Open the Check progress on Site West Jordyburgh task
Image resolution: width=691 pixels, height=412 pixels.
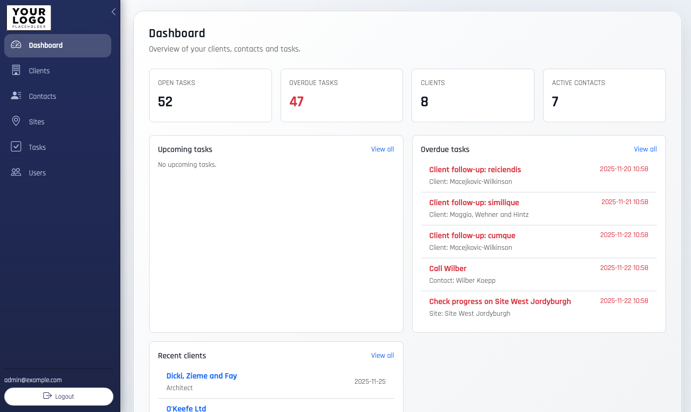(x=500, y=301)
